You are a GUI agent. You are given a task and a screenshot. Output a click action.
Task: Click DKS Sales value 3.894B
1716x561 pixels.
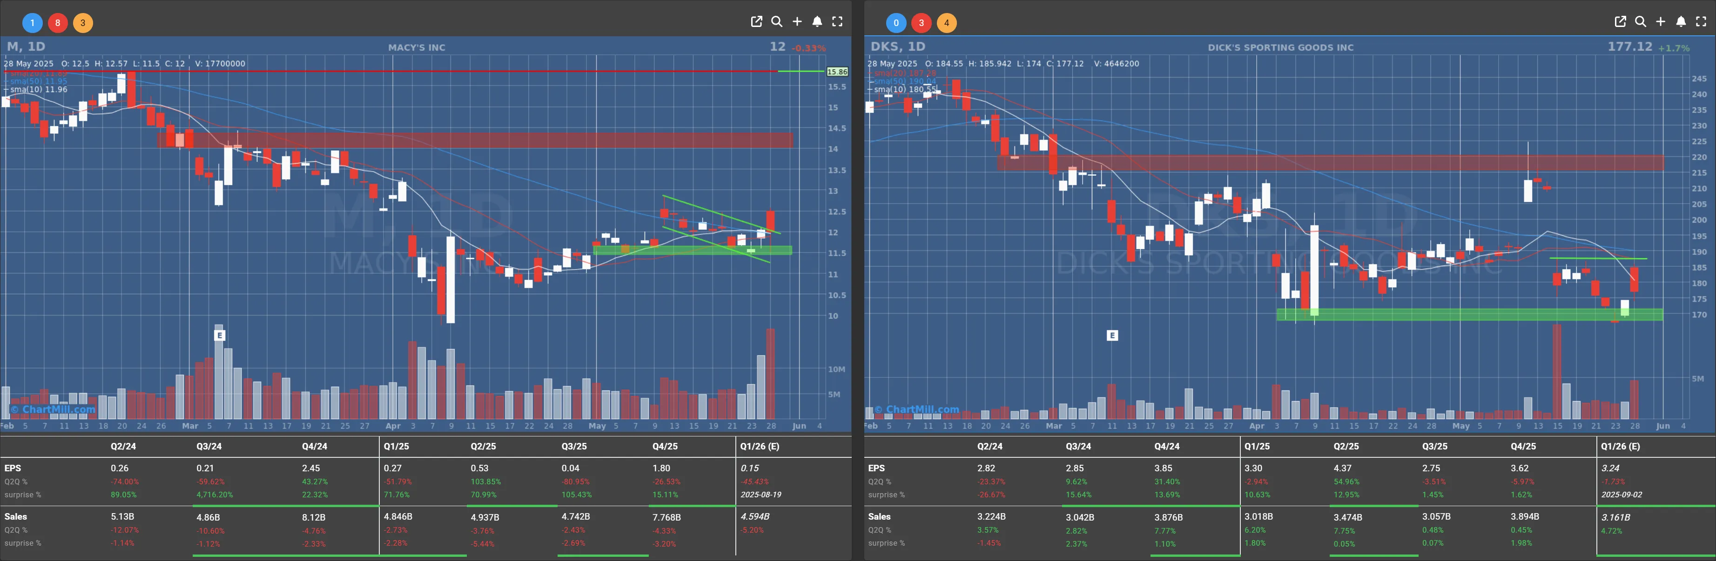1525,517
